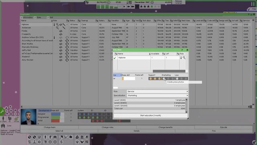Click the first Law star in Education
Viewport: 257px width, 145px height.
(177, 79)
